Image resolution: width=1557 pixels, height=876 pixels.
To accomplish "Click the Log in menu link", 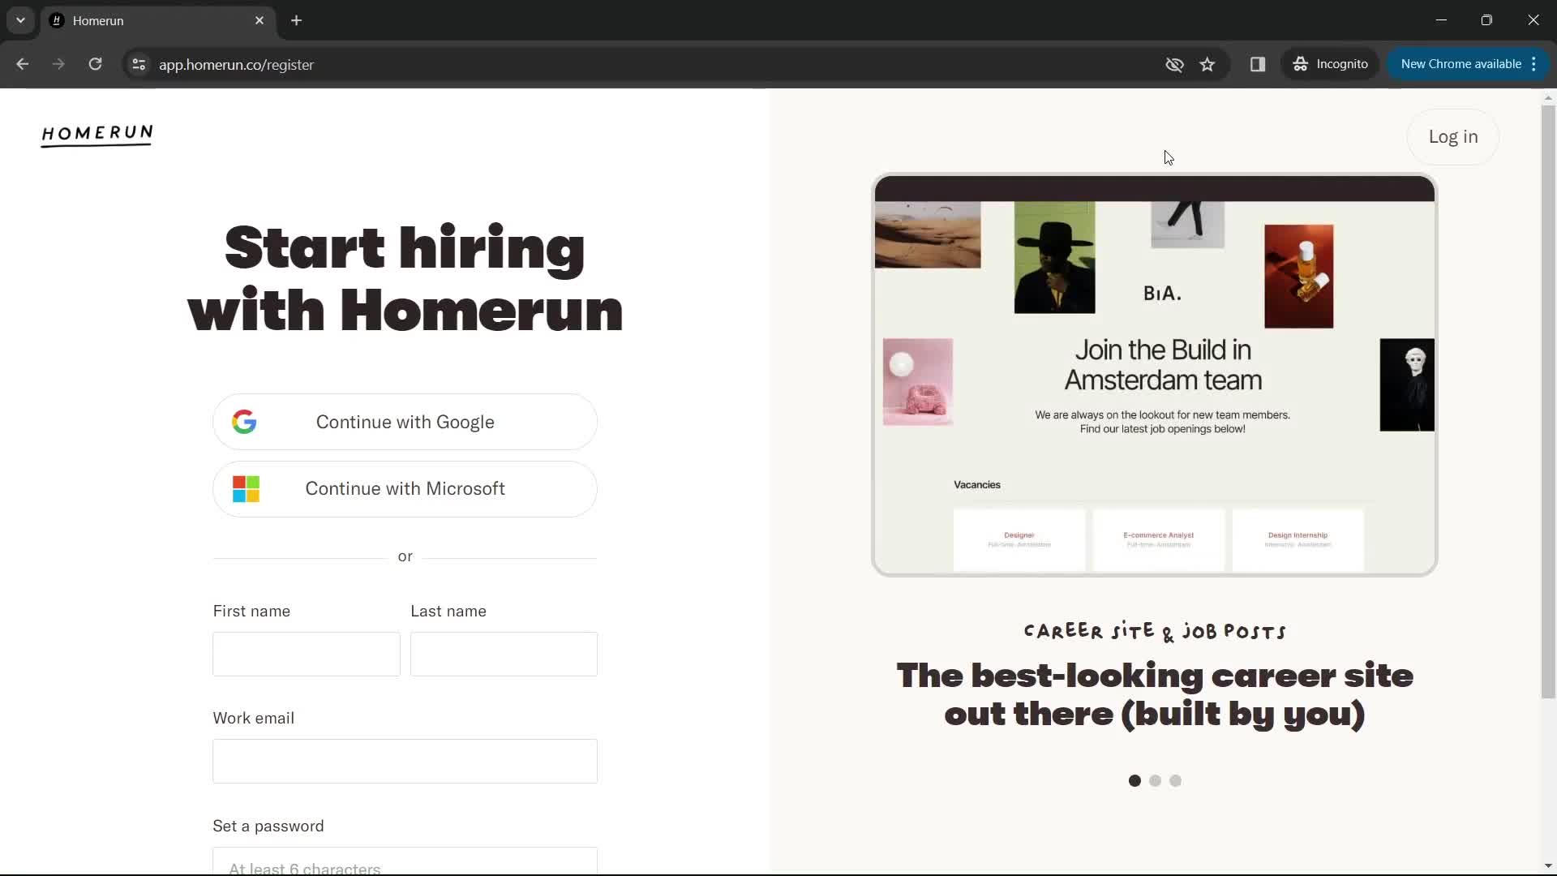I will point(1452,135).
